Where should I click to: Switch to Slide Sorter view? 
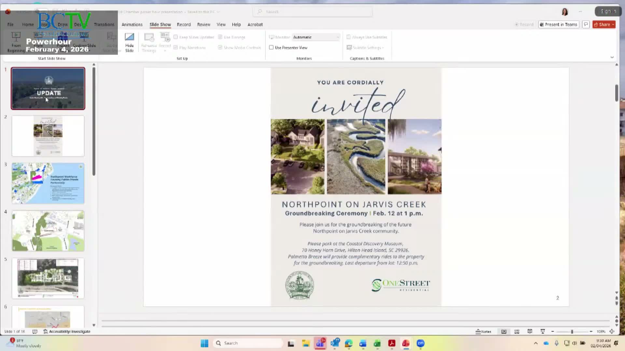click(x=517, y=331)
